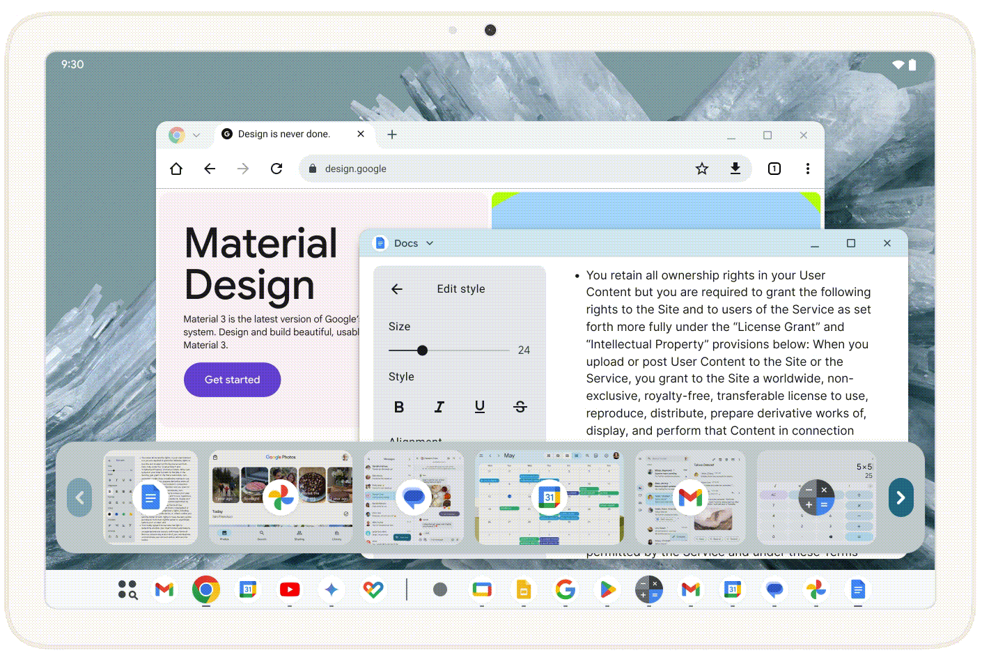Open Google Slides yellow icon in taskbar

point(524,590)
